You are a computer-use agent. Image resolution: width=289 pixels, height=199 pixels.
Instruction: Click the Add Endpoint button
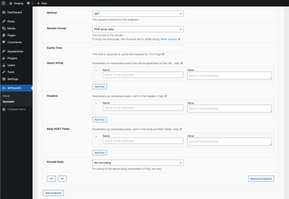[x=53, y=193]
